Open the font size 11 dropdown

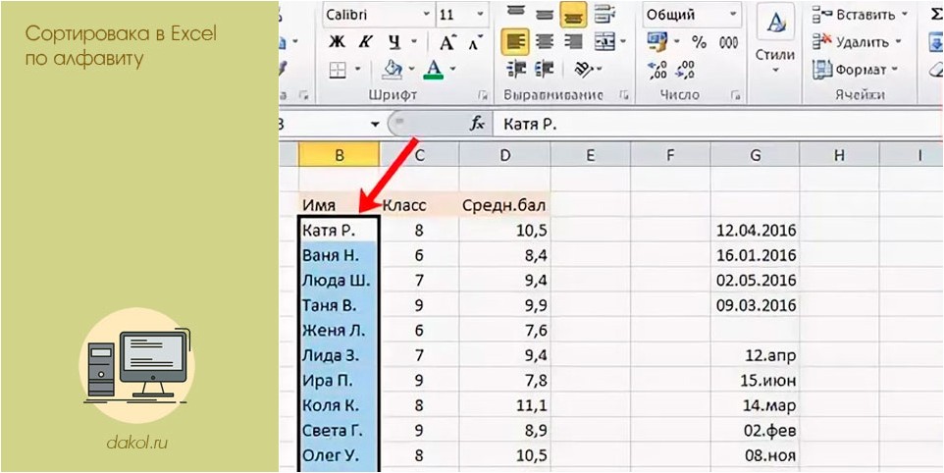(480, 14)
